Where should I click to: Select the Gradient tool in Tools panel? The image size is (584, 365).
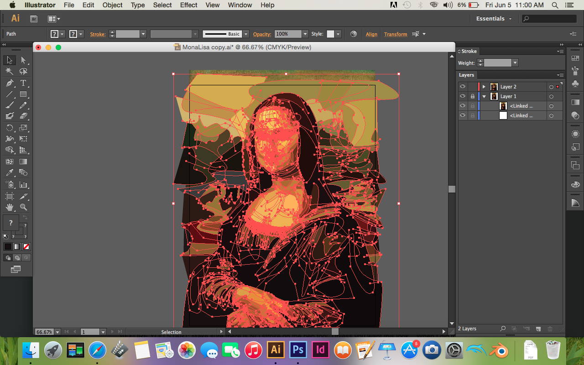[23, 162]
